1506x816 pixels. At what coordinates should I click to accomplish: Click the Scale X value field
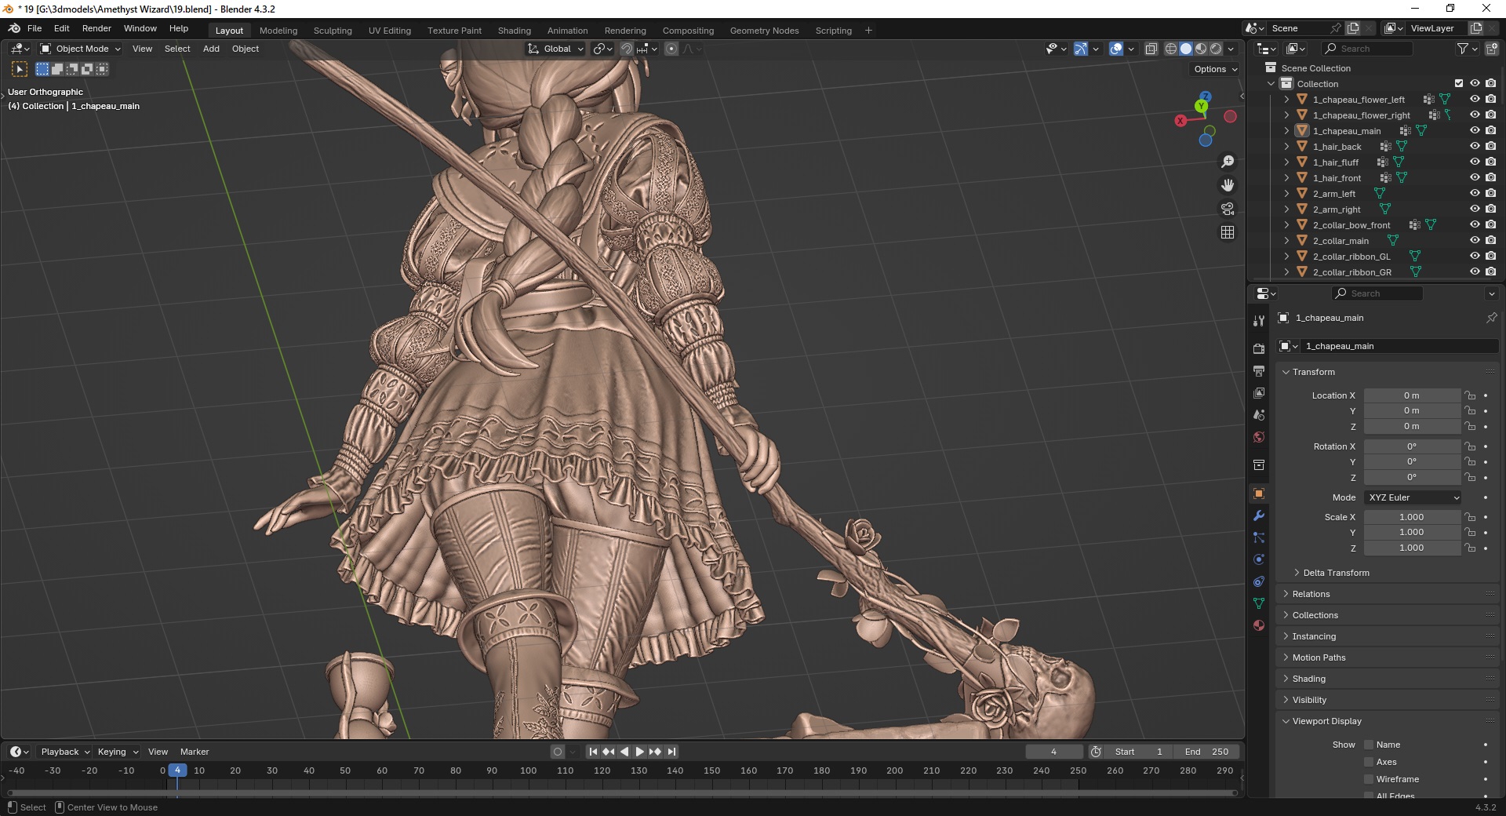tap(1411, 517)
